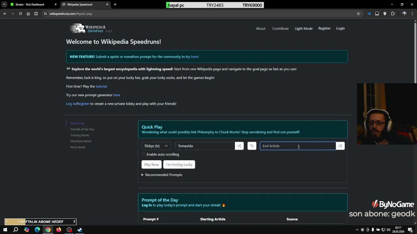This screenshot has width=417, height=234.
Task: Open Windows Start menu
Action: (x=5, y=230)
